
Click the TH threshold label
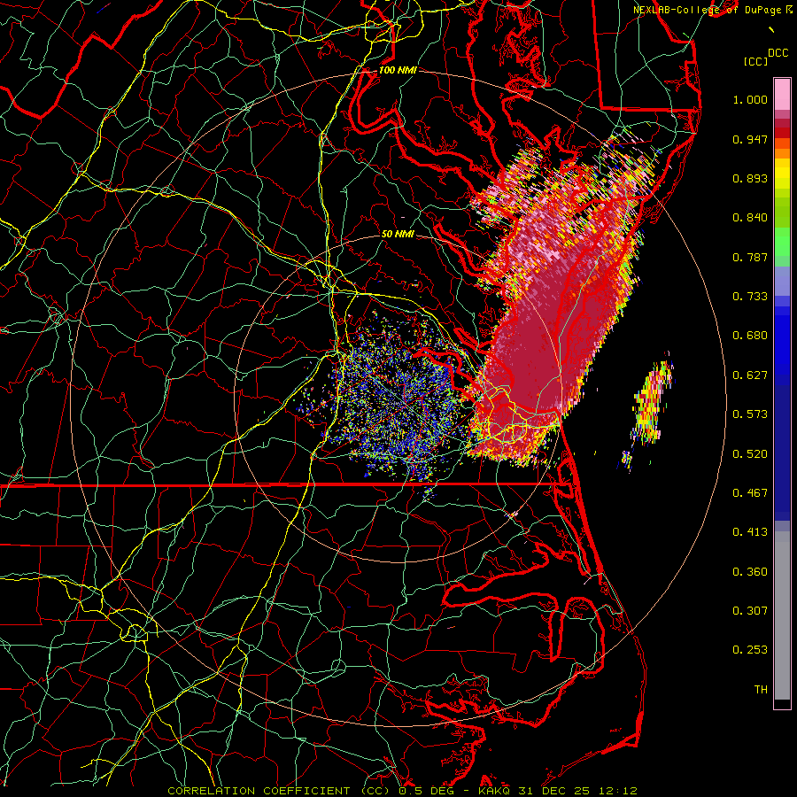[761, 690]
